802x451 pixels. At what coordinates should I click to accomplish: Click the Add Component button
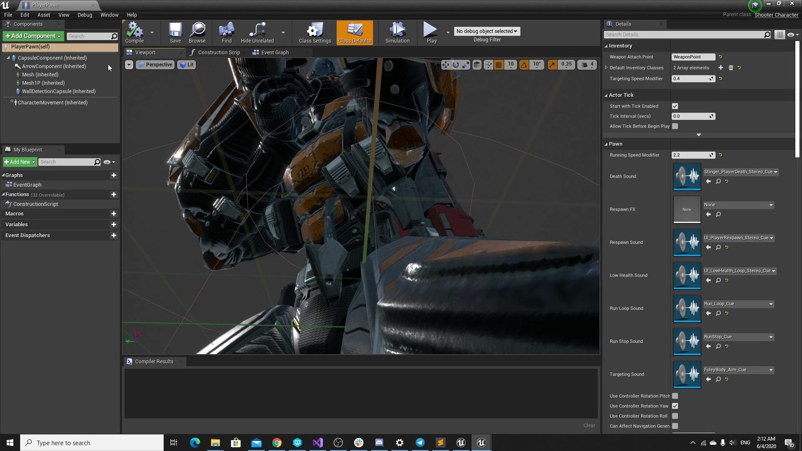point(33,36)
